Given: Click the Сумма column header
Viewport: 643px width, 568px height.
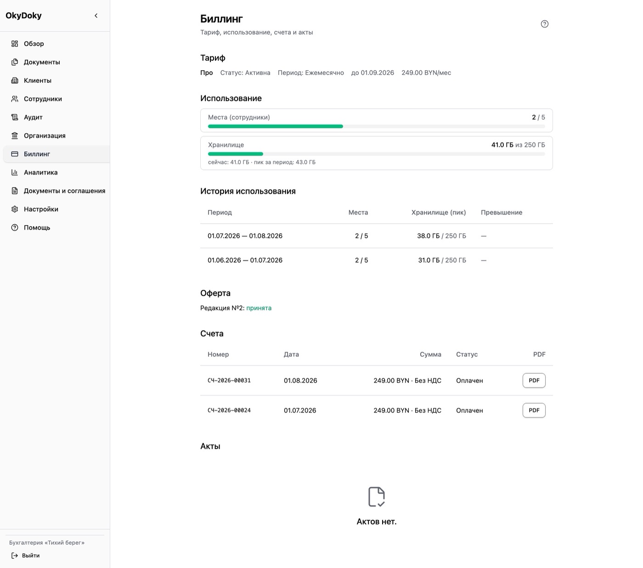Looking at the screenshot, I should pos(430,354).
